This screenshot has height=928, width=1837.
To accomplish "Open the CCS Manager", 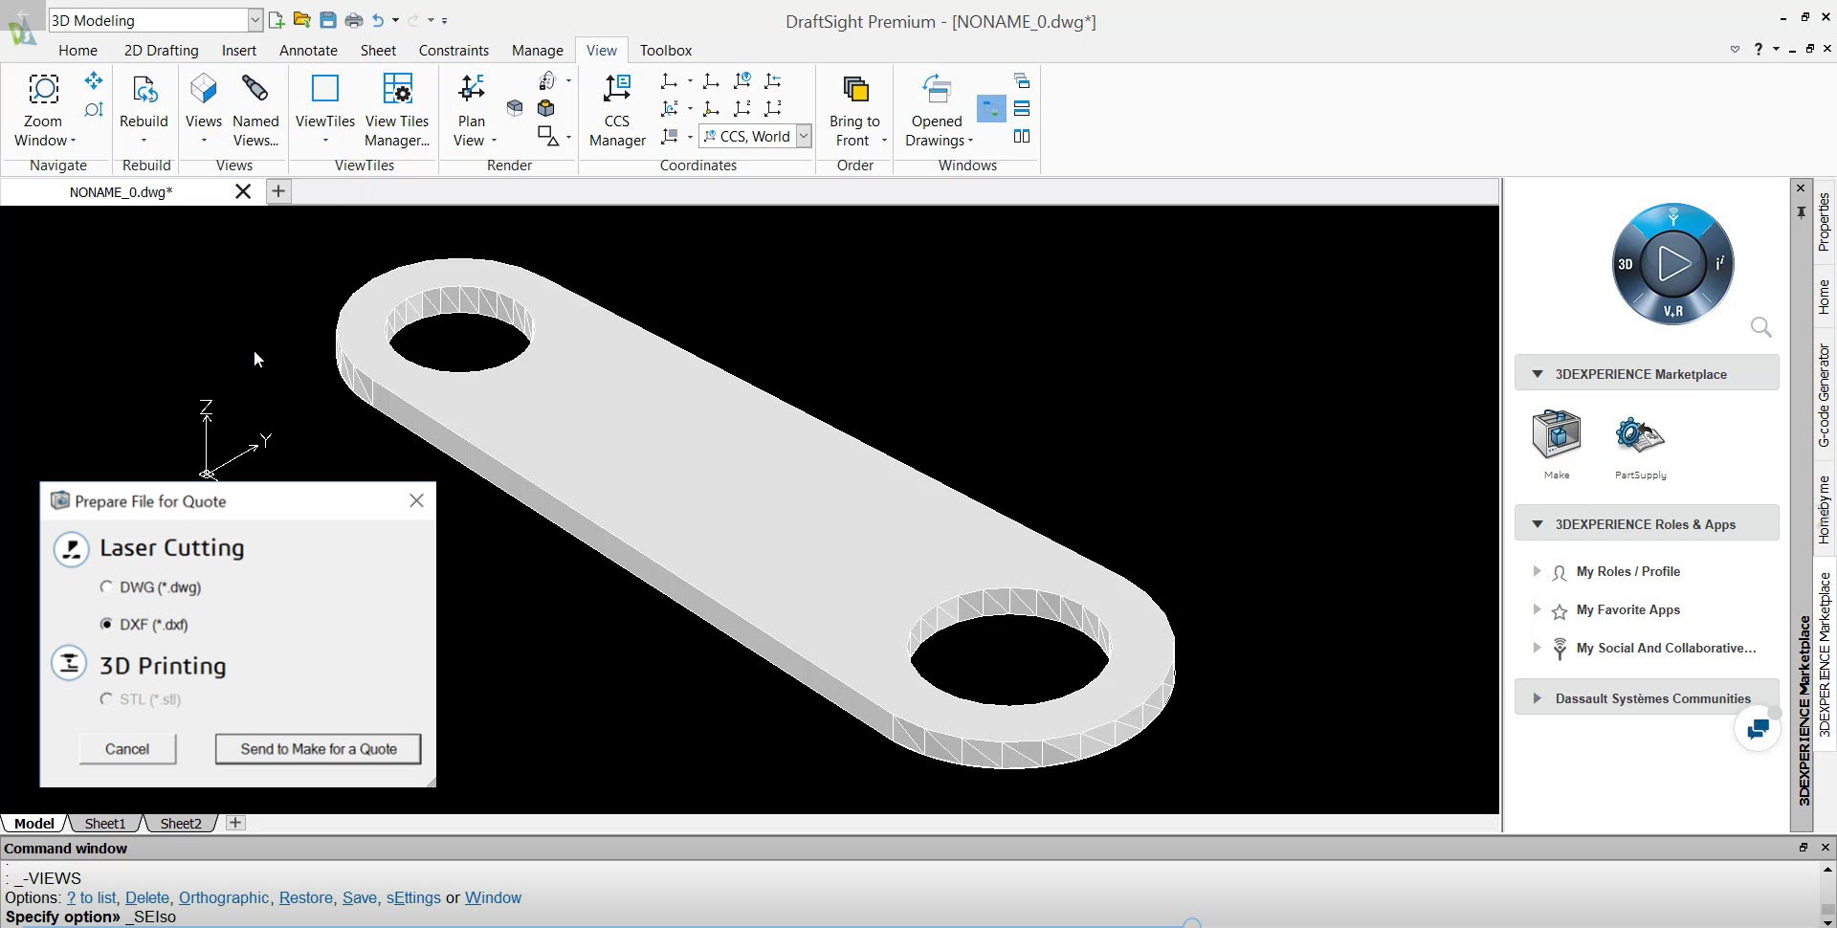I will [x=617, y=110].
